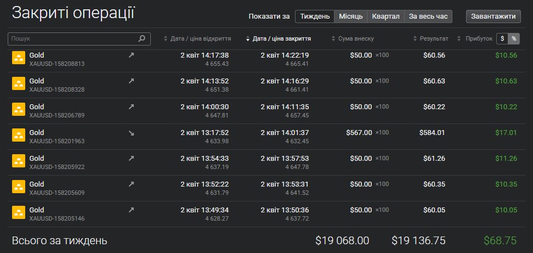The height and width of the screenshot is (253, 533).
Task: Click the Gold icon for trade XAUUSD-158208813
Action: (x=19, y=59)
